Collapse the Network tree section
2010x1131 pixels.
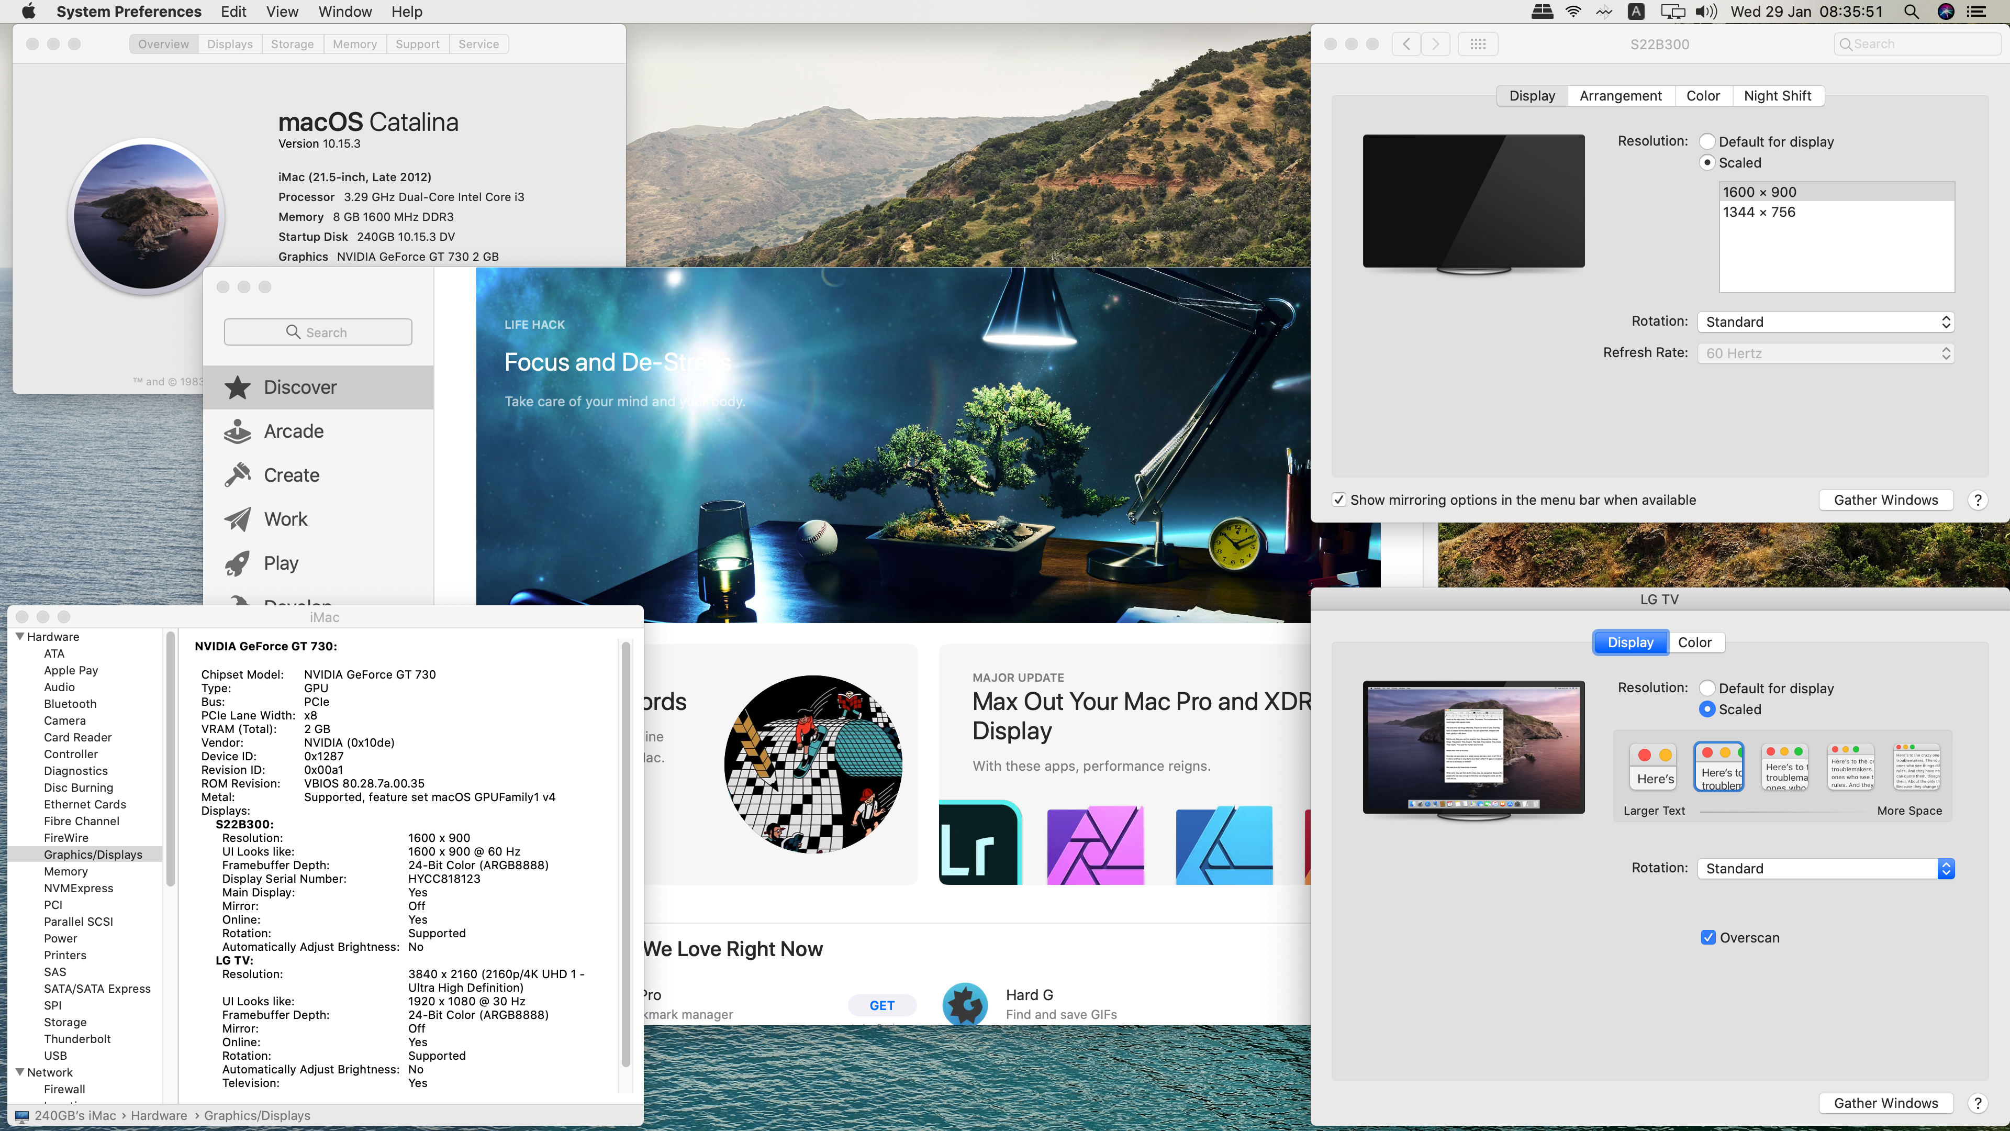[x=20, y=1072]
